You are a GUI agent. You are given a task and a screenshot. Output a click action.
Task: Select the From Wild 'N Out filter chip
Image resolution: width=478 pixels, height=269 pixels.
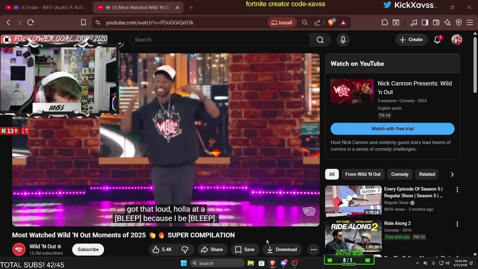click(x=363, y=174)
